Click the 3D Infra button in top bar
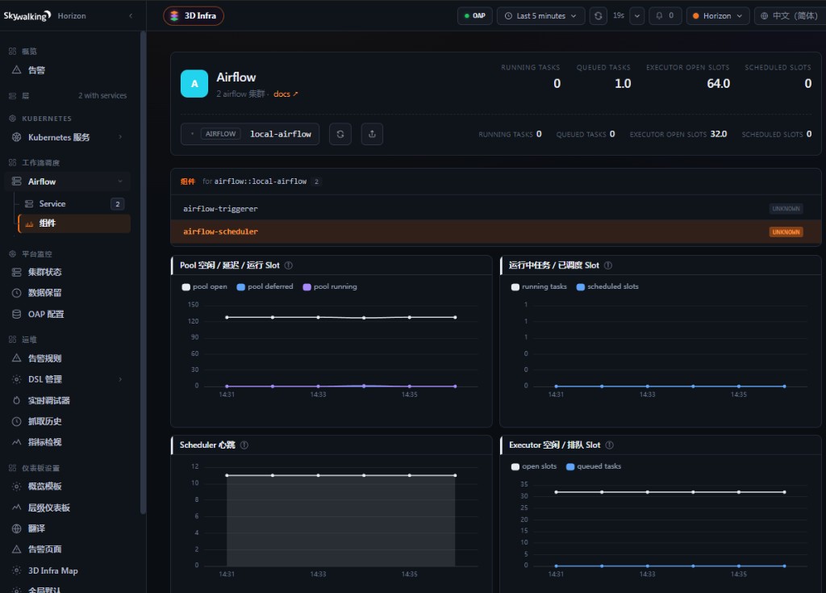Image resolution: width=826 pixels, height=593 pixels. (x=194, y=16)
